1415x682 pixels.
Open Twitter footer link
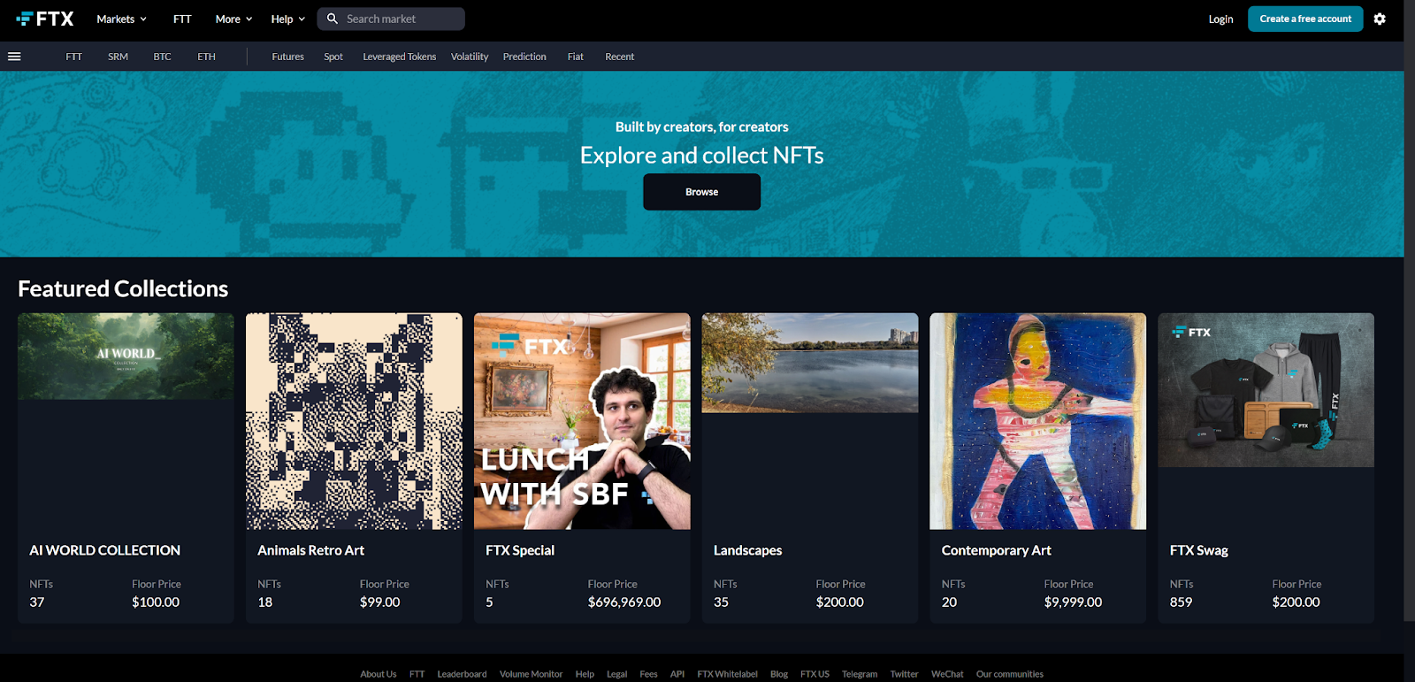click(x=904, y=674)
